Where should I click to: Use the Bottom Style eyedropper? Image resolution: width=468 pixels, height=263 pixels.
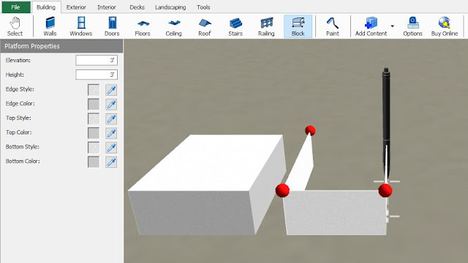(x=111, y=148)
